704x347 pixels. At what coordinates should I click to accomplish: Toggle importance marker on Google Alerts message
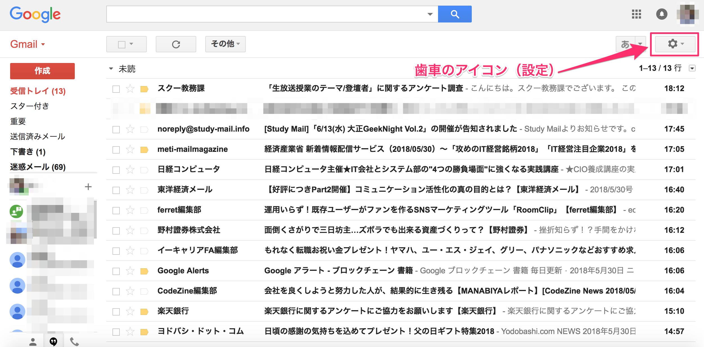click(x=144, y=271)
